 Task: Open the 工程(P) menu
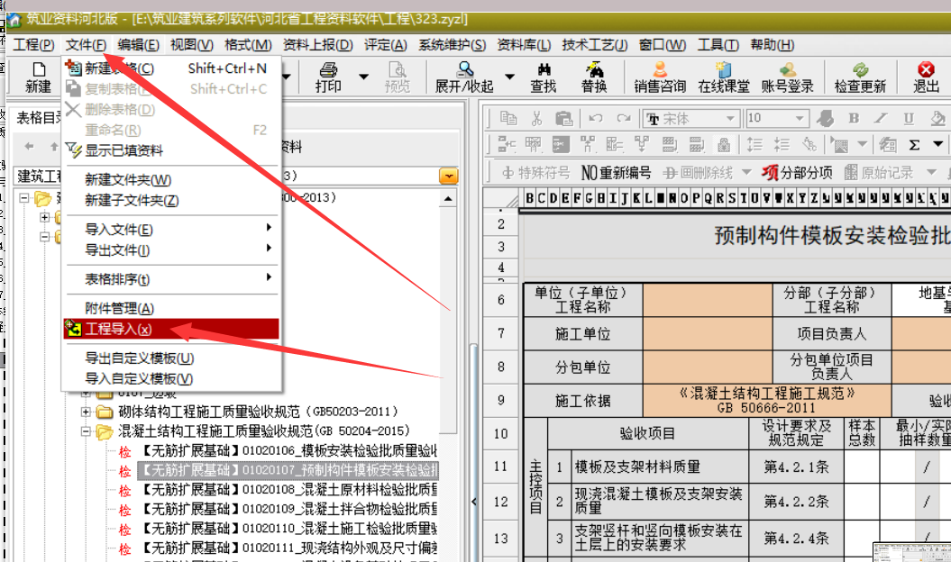(33, 45)
